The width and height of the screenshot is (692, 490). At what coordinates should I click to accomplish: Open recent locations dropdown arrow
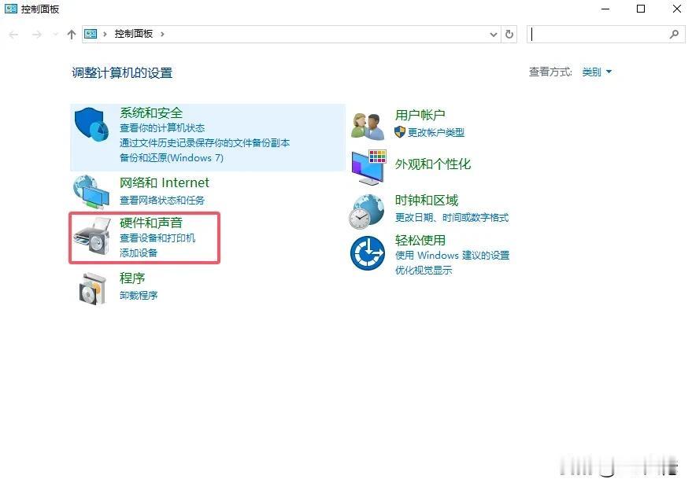pos(56,35)
